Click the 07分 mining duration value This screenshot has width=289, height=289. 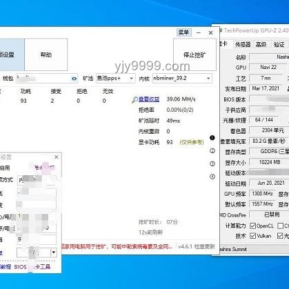pyautogui.click(x=172, y=222)
